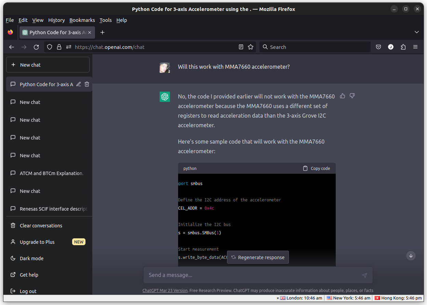The width and height of the screenshot is (427, 305).
Task: Open the View menu
Action: [38, 20]
